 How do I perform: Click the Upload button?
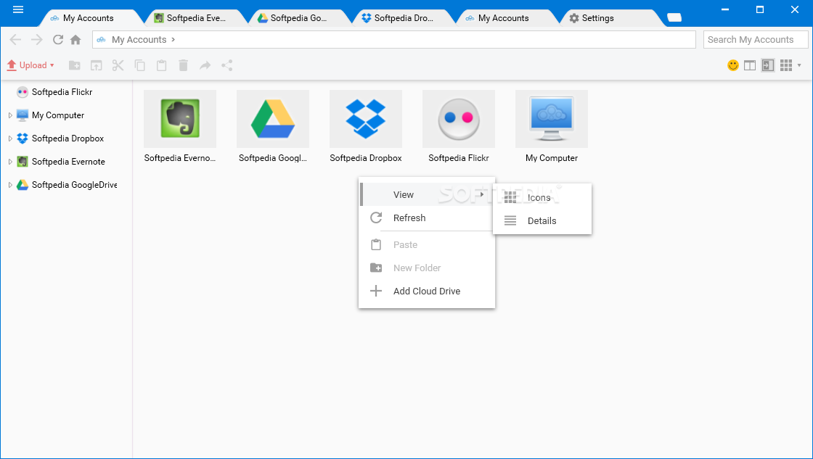coord(26,65)
